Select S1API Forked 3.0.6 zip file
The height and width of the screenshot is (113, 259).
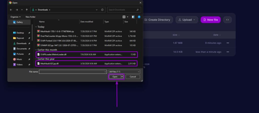[87, 41]
